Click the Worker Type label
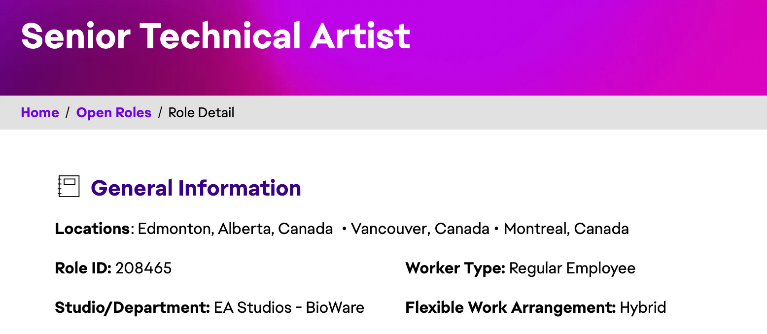 click(455, 268)
